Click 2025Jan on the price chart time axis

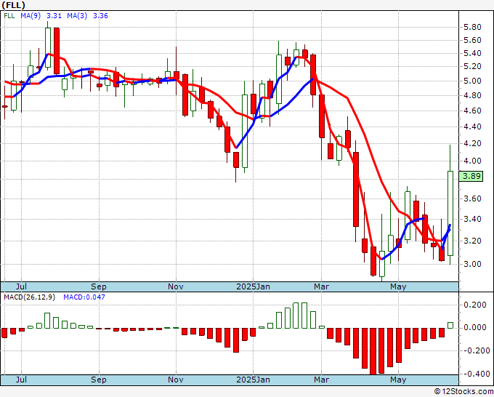[x=253, y=286]
